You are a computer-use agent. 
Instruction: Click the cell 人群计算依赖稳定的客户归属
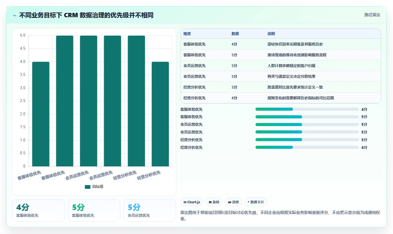tap(291, 66)
